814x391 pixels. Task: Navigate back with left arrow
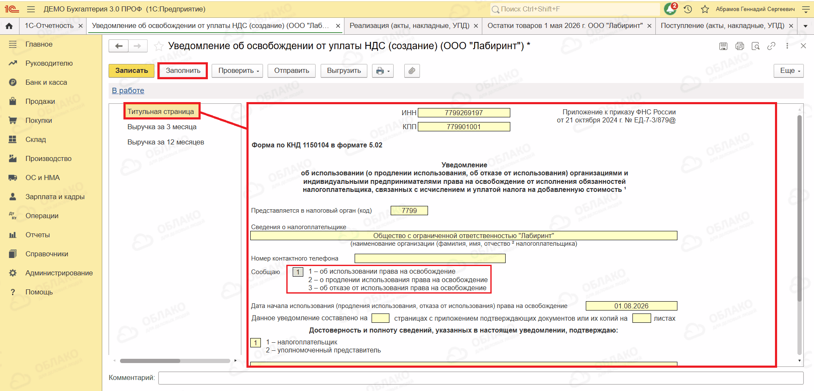pyautogui.click(x=119, y=46)
